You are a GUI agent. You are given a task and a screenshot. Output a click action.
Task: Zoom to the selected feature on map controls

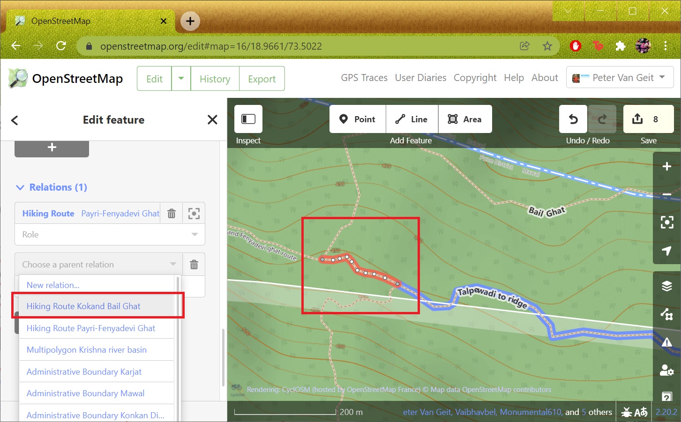tap(667, 222)
